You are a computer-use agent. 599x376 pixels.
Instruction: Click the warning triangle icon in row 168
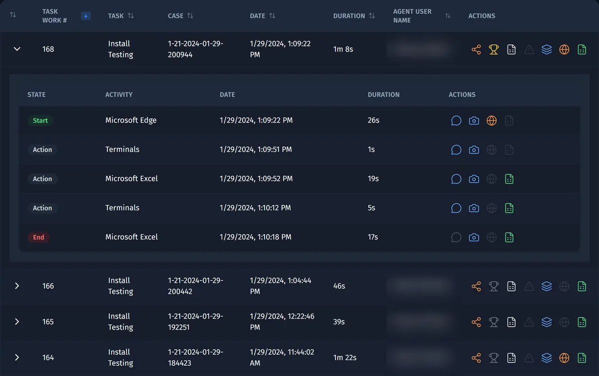(x=529, y=49)
